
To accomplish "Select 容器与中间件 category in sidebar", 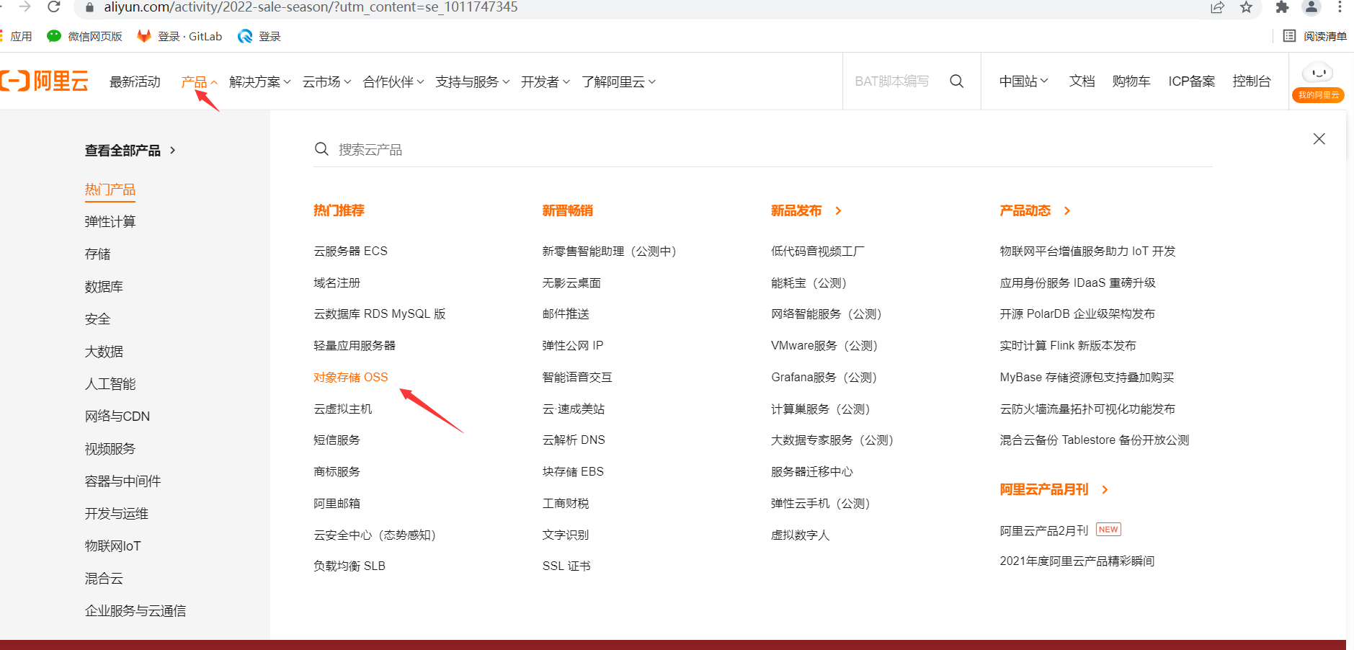I will [123, 481].
